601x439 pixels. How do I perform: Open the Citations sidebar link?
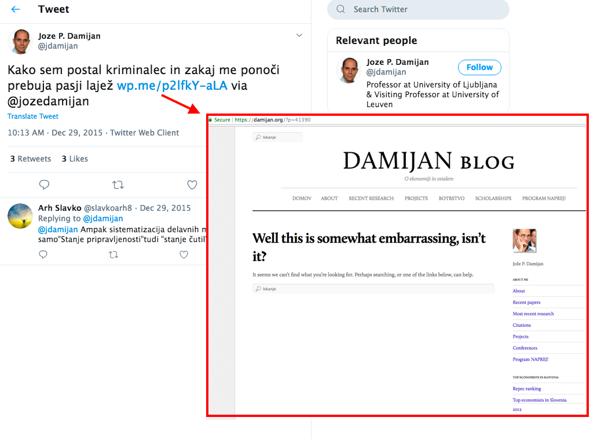tap(522, 325)
